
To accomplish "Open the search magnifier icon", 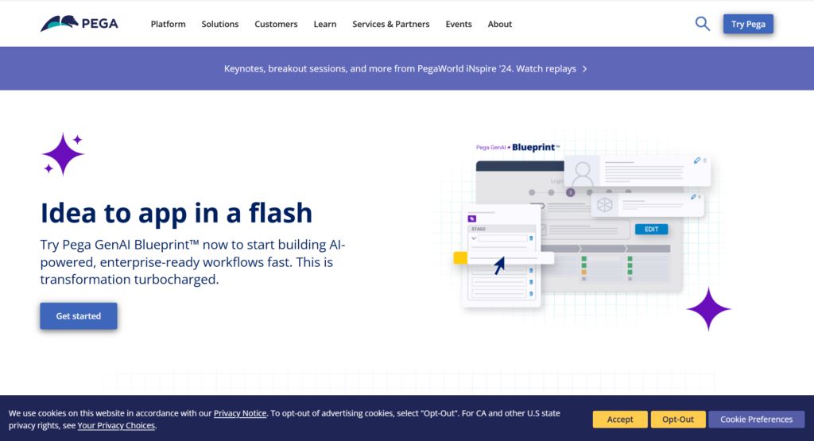I will tap(703, 24).
